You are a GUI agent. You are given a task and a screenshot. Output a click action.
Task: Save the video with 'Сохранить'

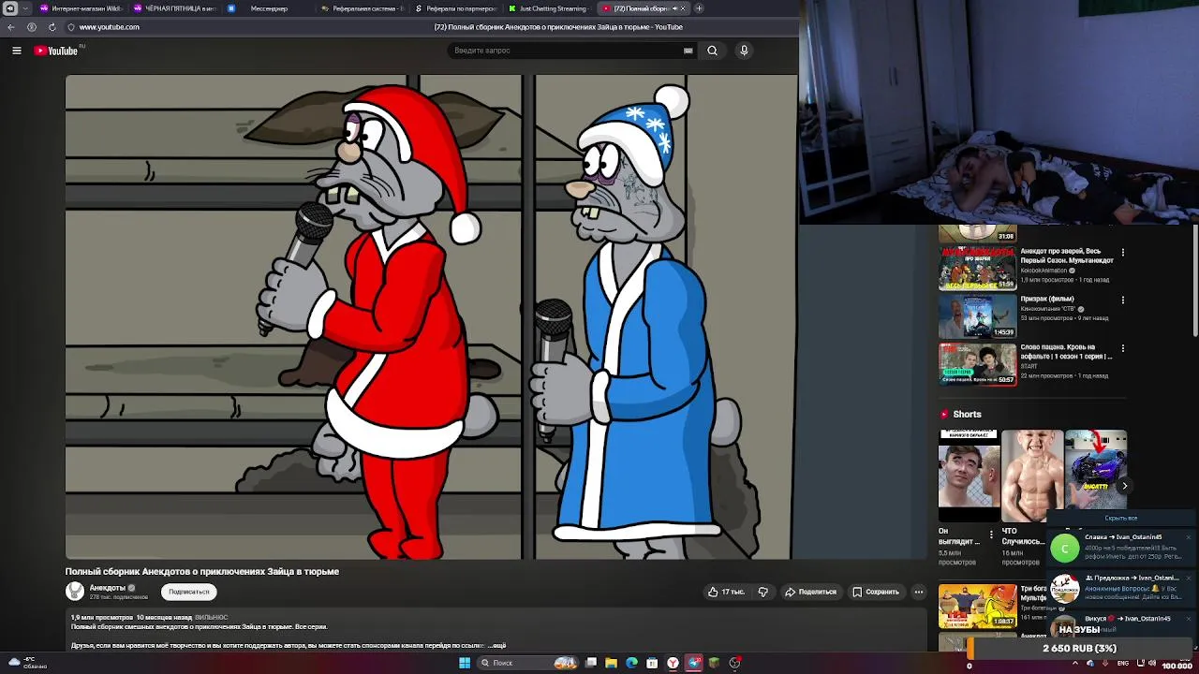click(x=876, y=592)
